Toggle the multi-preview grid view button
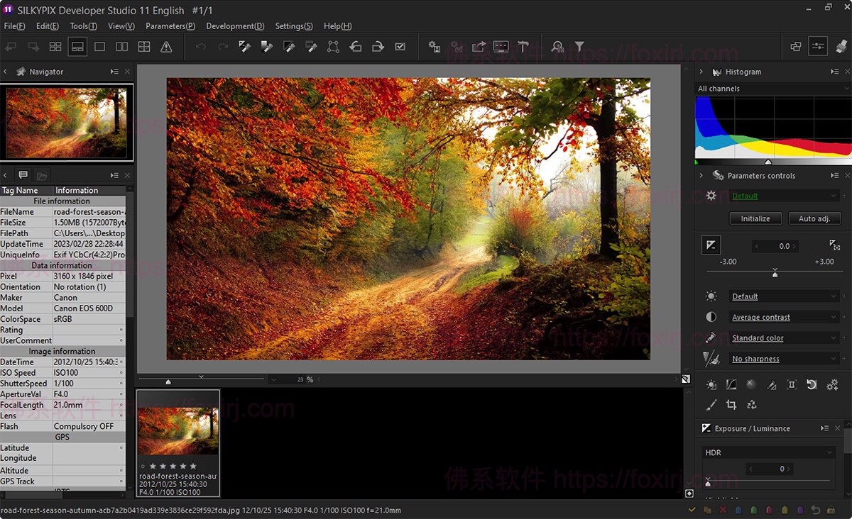852x519 pixels. point(143,45)
